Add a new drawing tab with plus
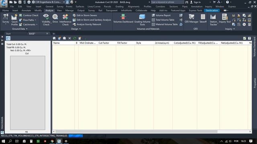 click(53, 34)
